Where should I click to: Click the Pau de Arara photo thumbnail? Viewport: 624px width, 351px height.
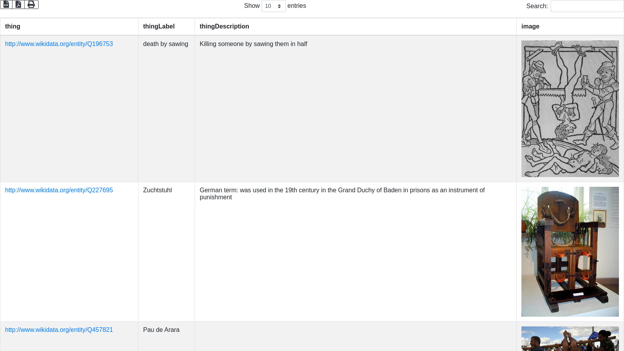pos(570,339)
